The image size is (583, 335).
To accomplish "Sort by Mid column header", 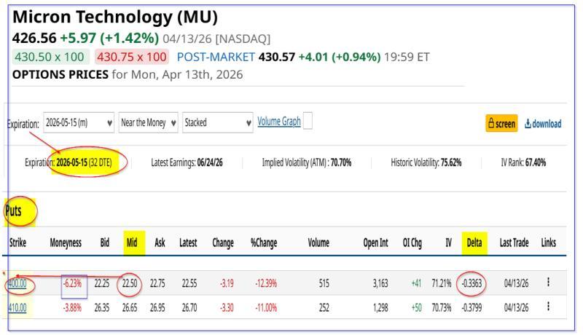I will click(x=132, y=243).
